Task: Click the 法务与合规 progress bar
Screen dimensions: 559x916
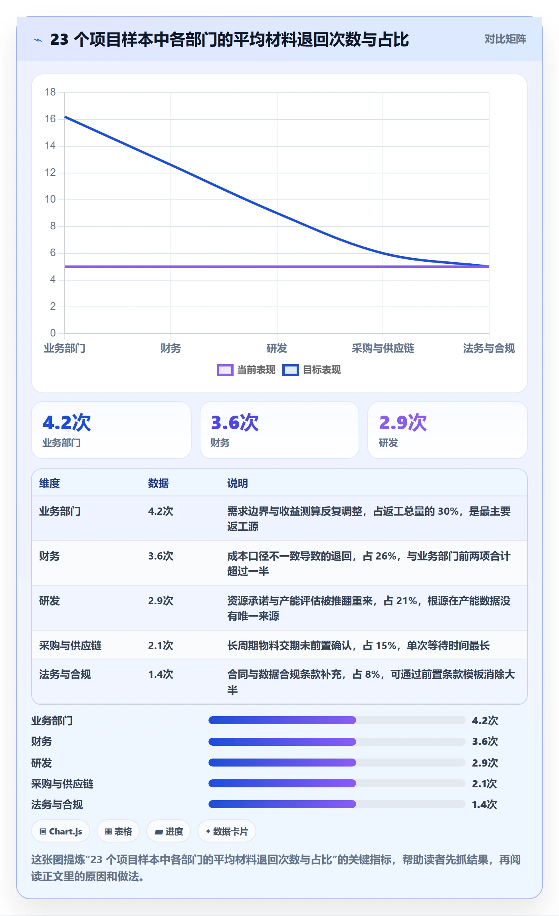Action: point(337,804)
